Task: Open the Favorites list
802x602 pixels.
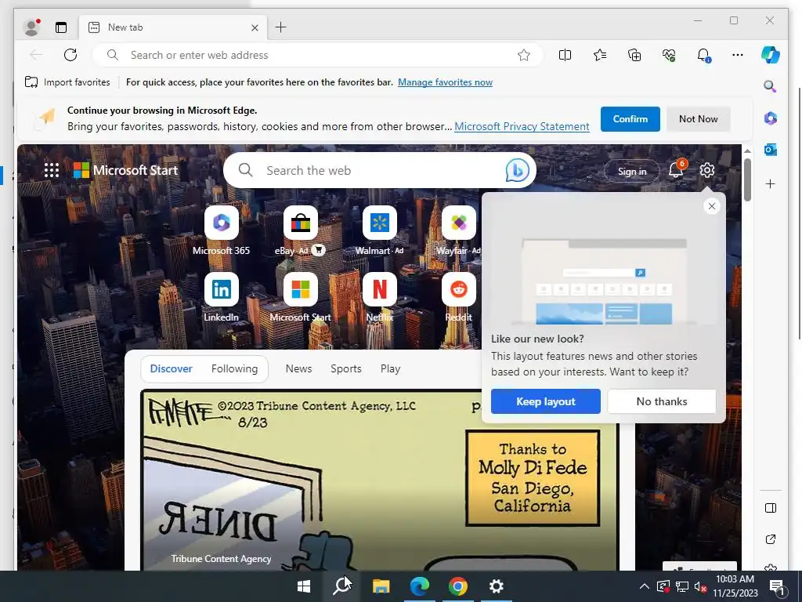Action: 599,55
